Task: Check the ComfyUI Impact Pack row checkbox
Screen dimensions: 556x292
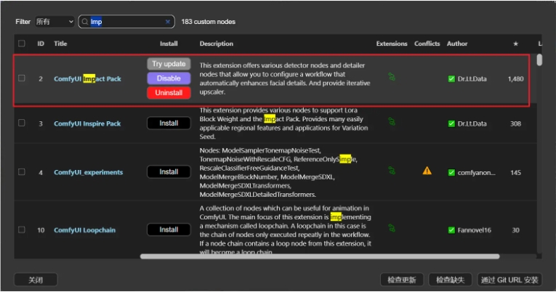Action: pyautogui.click(x=22, y=78)
